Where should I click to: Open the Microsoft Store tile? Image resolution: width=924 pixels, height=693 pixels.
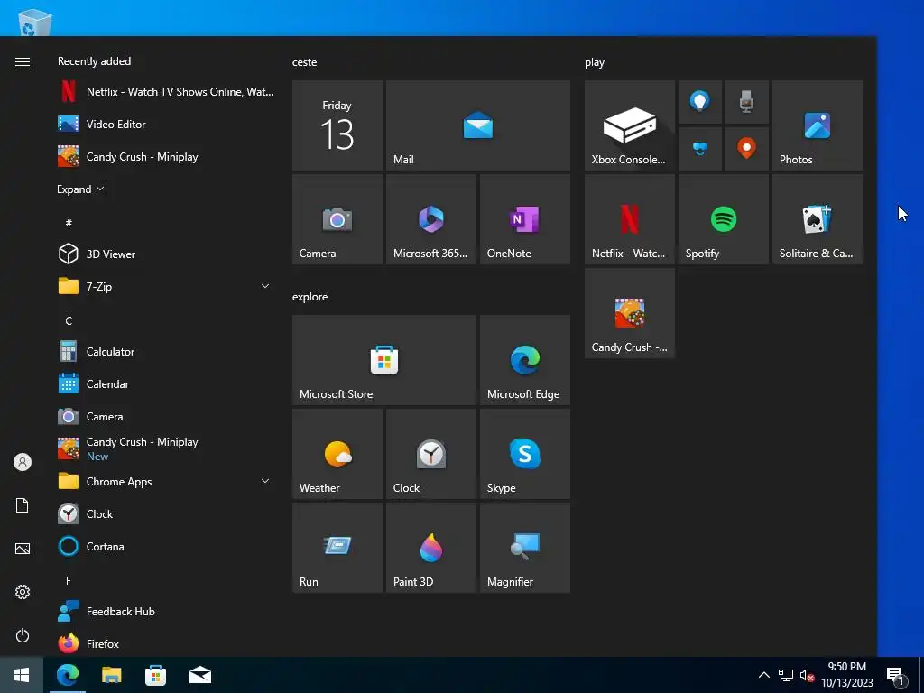tap(384, 360)
